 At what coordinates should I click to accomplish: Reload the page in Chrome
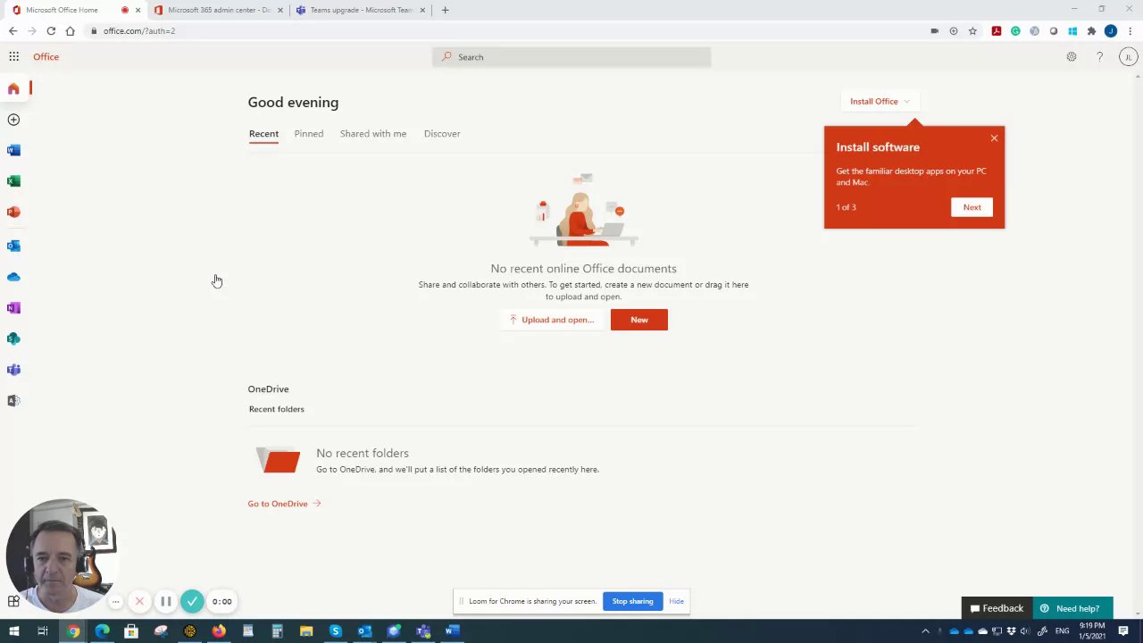point(51,30)
